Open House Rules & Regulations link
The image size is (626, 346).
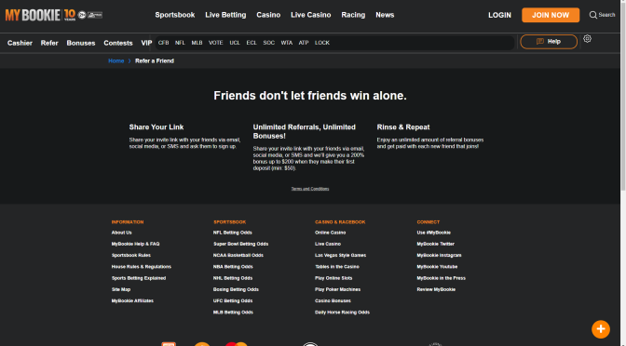coord(142,267)
